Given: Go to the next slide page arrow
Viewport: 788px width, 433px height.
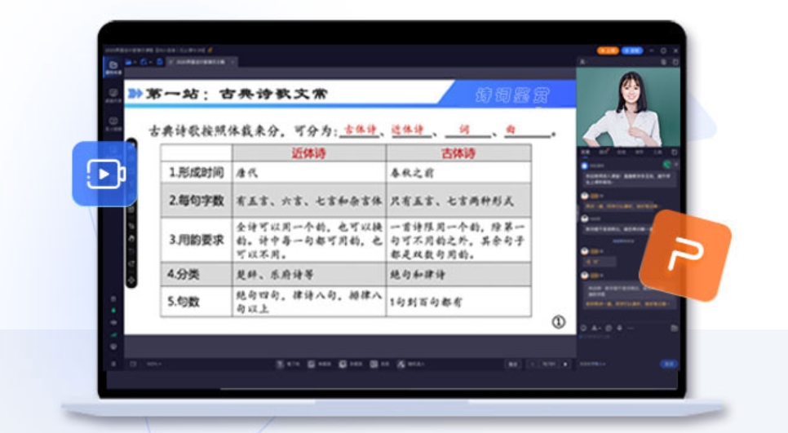Looking at the screenshot, I should 565,365.
